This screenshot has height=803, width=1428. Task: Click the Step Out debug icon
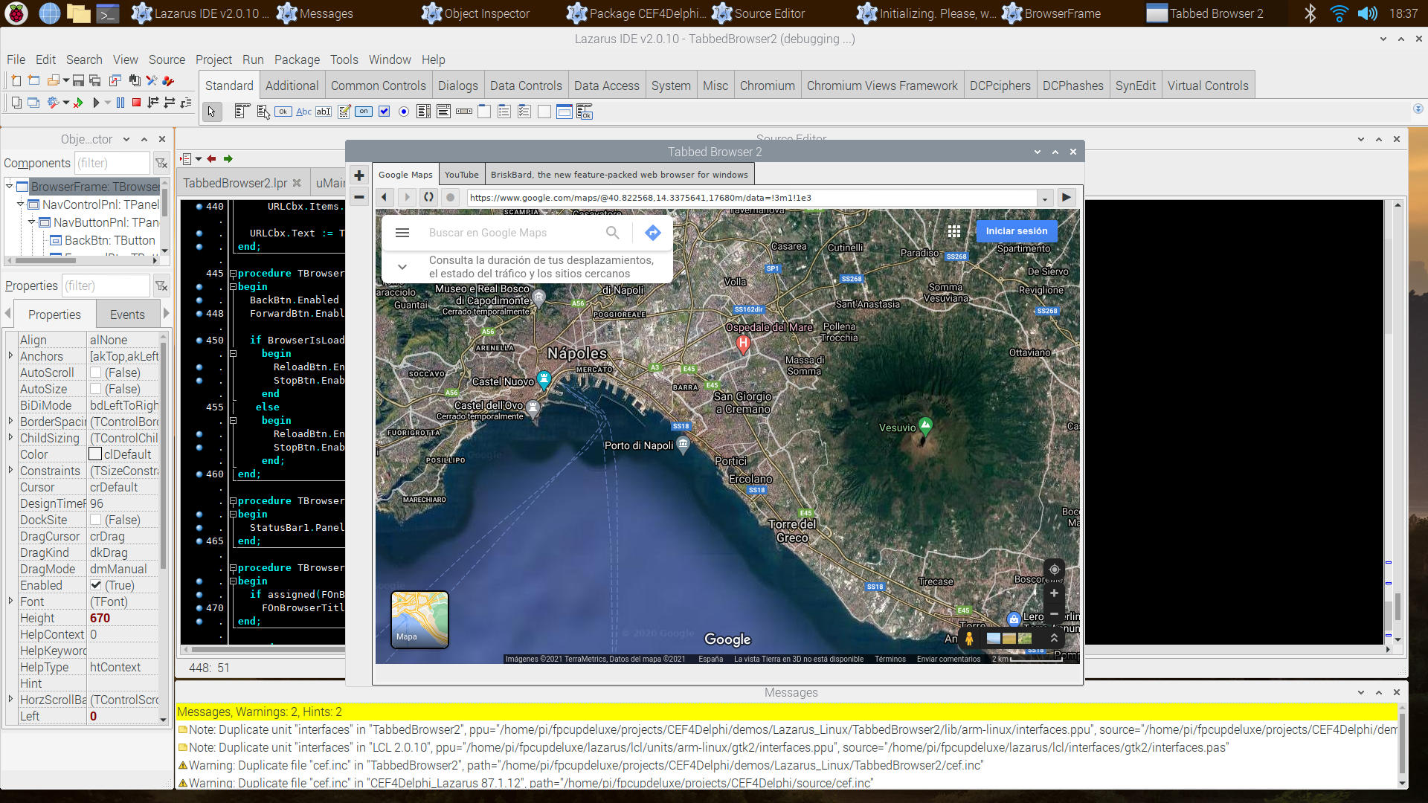click(186, 103)
